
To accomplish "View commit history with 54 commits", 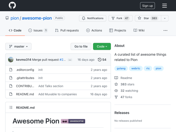I will pyautogui.click(x=102, y=60).
